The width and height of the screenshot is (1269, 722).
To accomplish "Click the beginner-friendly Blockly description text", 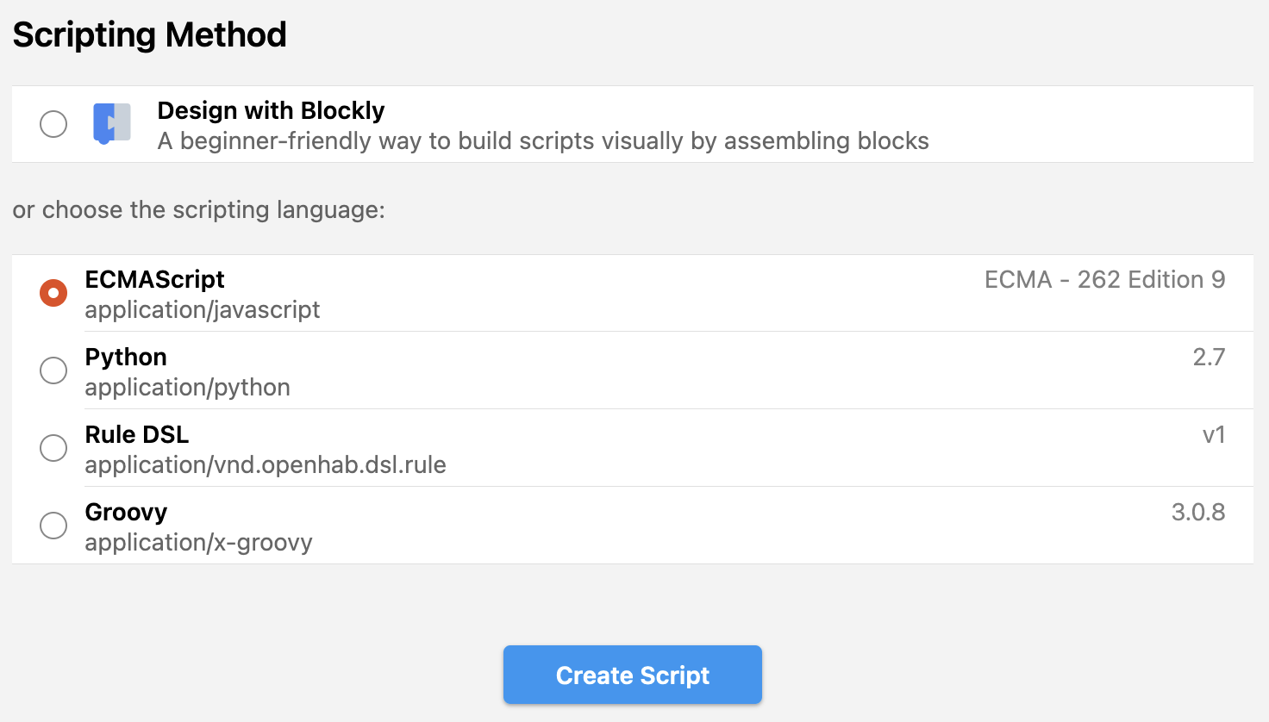I will click(x=543, y=141).
